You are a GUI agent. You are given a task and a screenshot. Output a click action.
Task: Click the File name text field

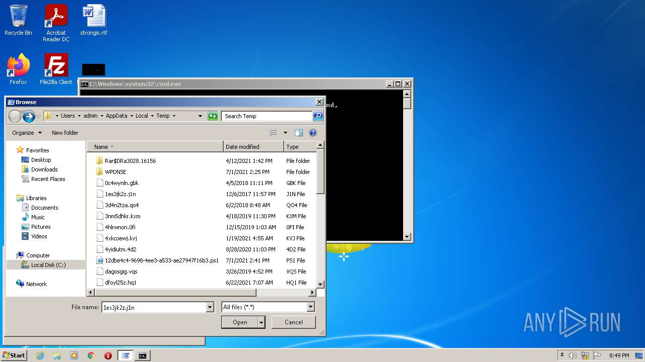[x=154, y=307]
